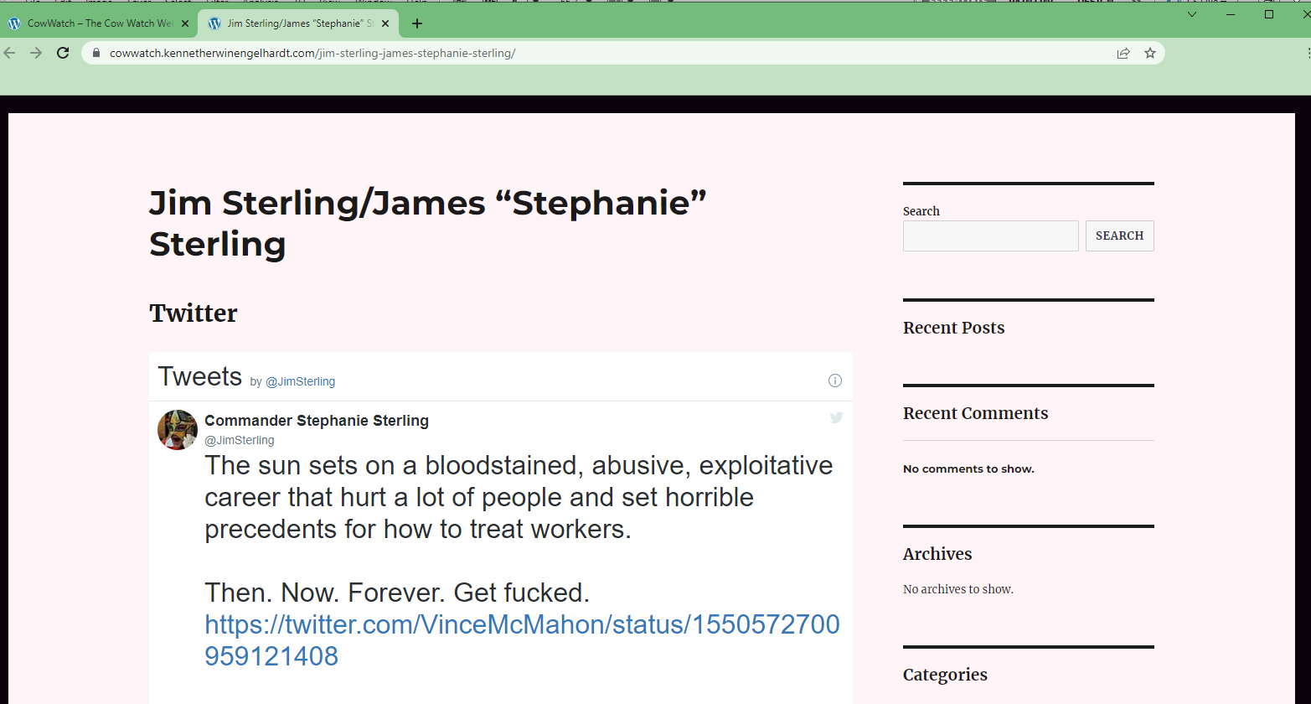Reload the current page

click(x=63, y=53)
